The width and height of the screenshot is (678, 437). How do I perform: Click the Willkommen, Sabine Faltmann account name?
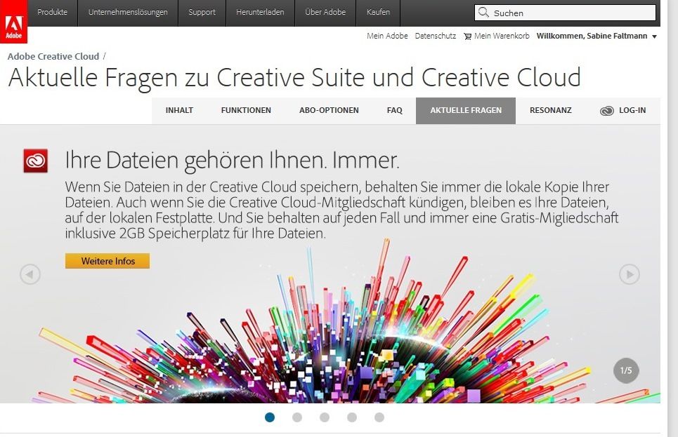[x=592, y=36]
